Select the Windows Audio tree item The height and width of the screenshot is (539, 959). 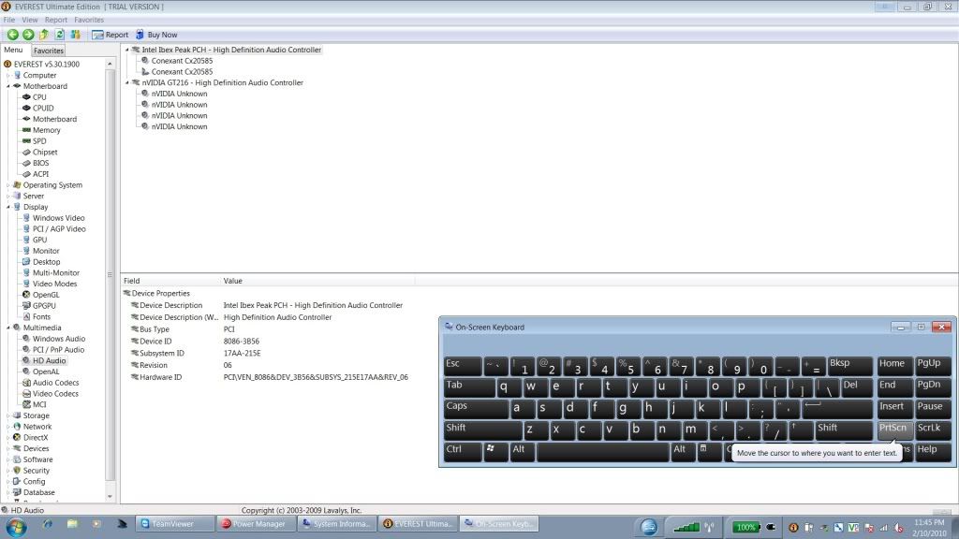[59, 339]
